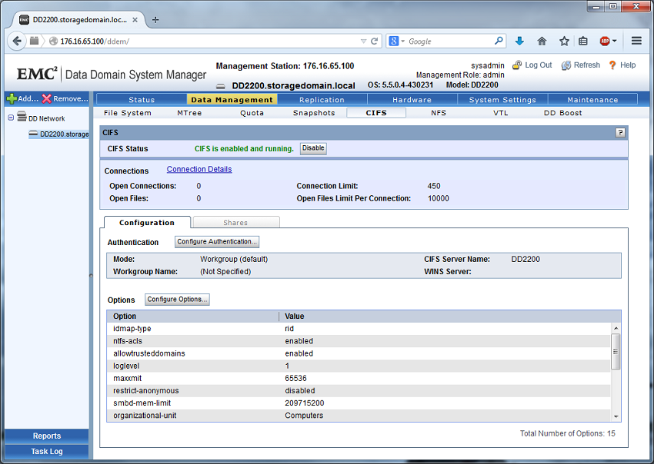Collapse the DD Network tree node
This screenshot has width=654, height=464.
(x=12, y=118)
